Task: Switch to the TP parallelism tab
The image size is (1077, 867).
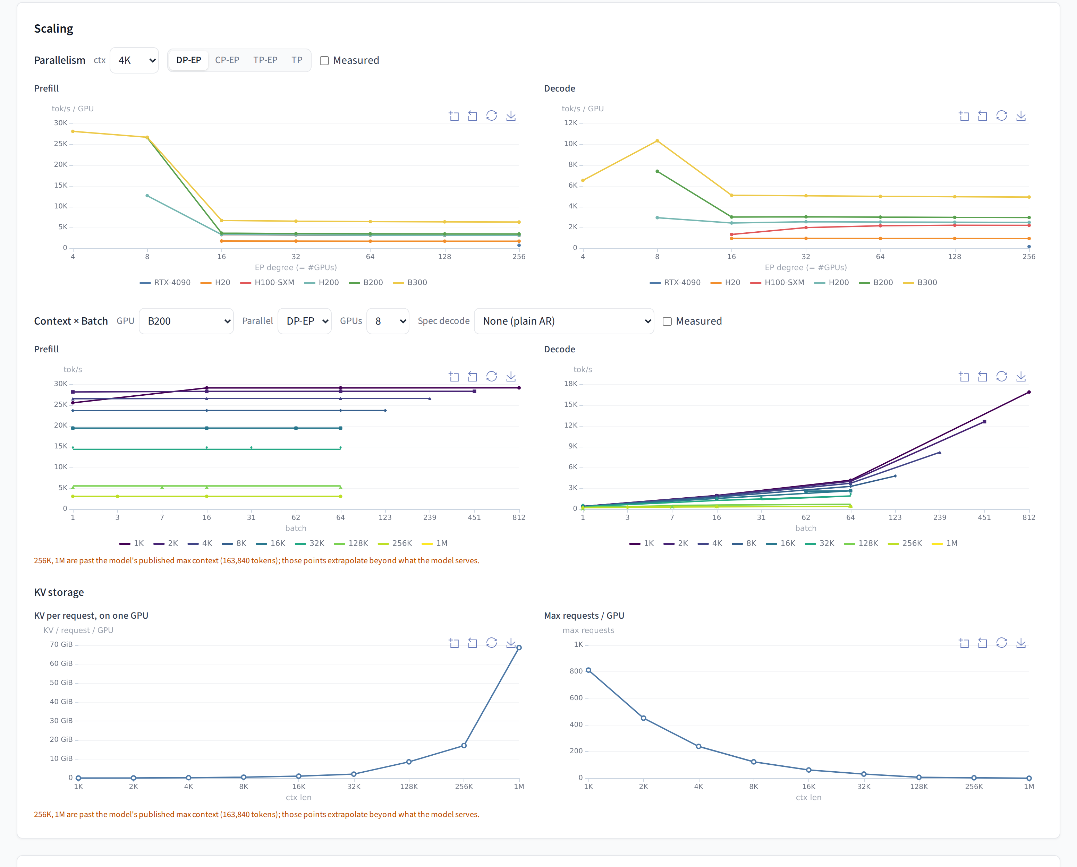Action: click(x=297, y=60)
